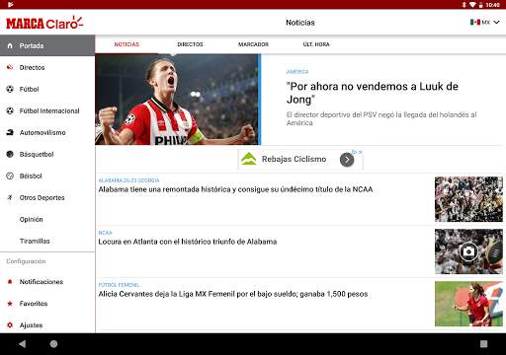This screenshot has width=506, height=355.
Task: Tap the Básquetbol ball icon
Action: pyautogui.click(x=10, y=154)
